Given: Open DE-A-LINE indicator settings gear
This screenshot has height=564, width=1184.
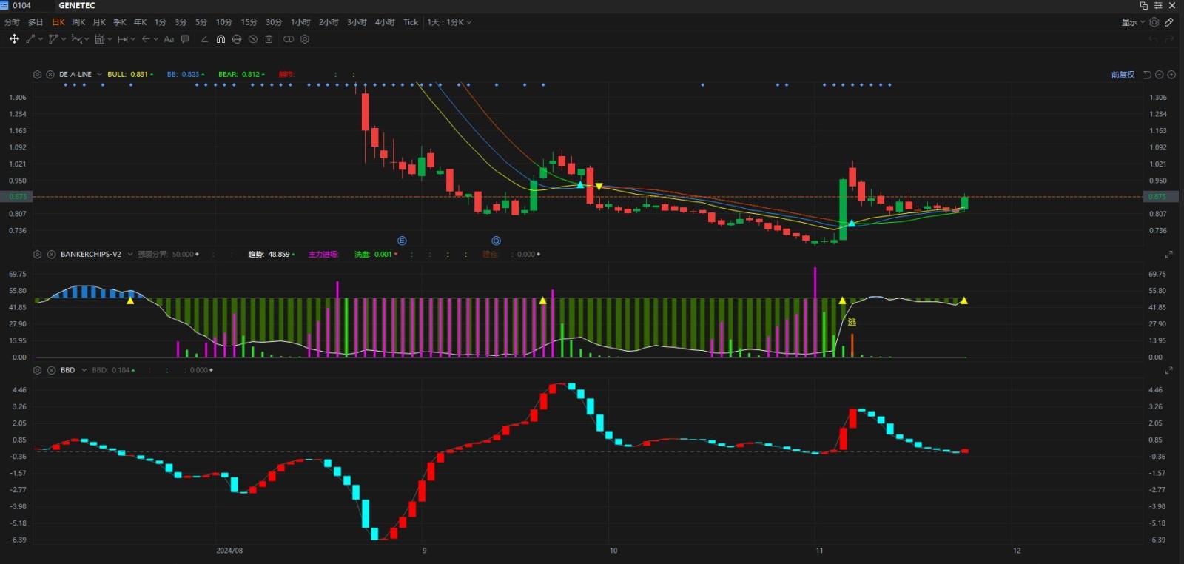Looking at the screenshot, I should tap(38, 74).
